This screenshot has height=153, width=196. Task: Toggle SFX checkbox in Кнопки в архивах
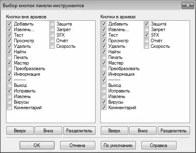pyautogui.click(x=146, y=35)
